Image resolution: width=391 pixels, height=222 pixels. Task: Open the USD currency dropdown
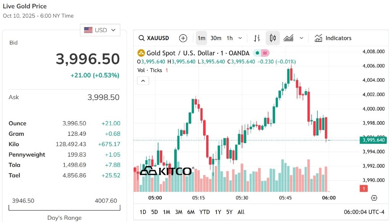click(100, 30)
